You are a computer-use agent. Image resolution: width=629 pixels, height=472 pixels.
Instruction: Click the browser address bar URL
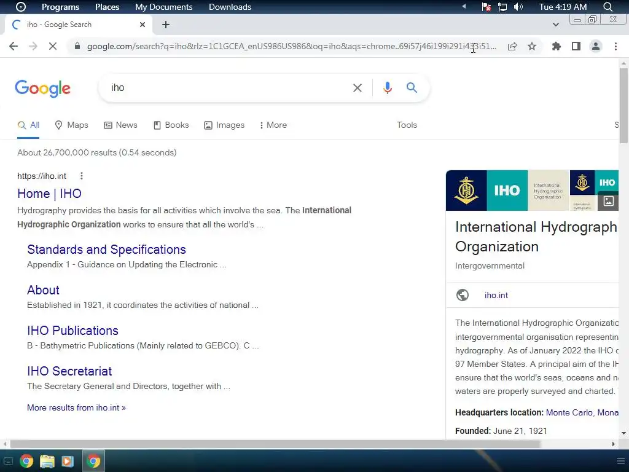[292, 46]
